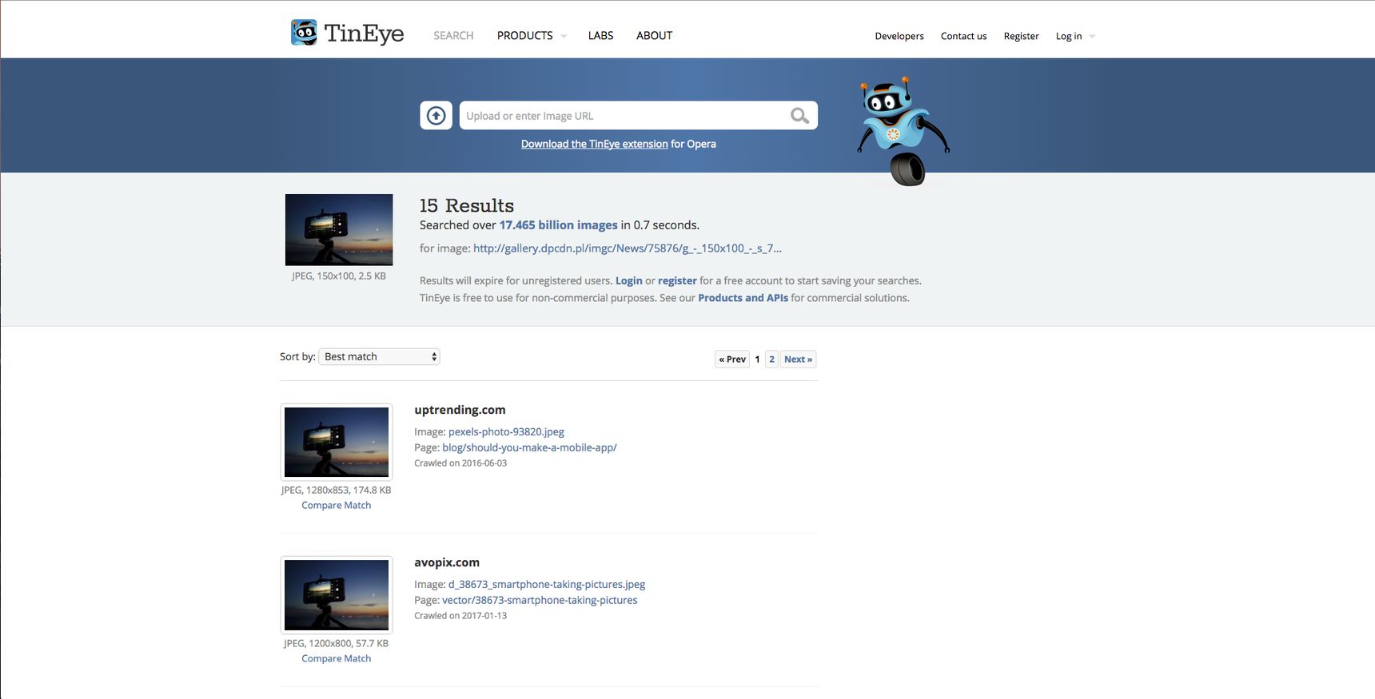1375x699 pixels.
Task: Click the Crawled on 2017-01-13 text
Action: tap(460, 616)
